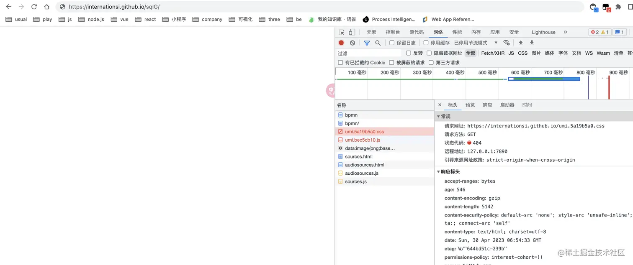Image resolution: width=633 pixels, height=265 pixels.
Task: Open the 响应 tab of the request
Action: (488, 105)
